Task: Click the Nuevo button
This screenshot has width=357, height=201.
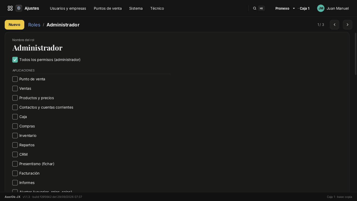Action: (14, 25)
